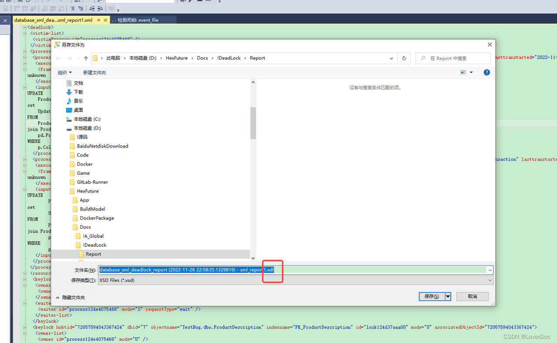Click Docs in address breadcrumb

[x=202, y=58]
